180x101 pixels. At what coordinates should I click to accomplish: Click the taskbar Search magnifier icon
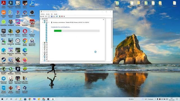[7, 99]
